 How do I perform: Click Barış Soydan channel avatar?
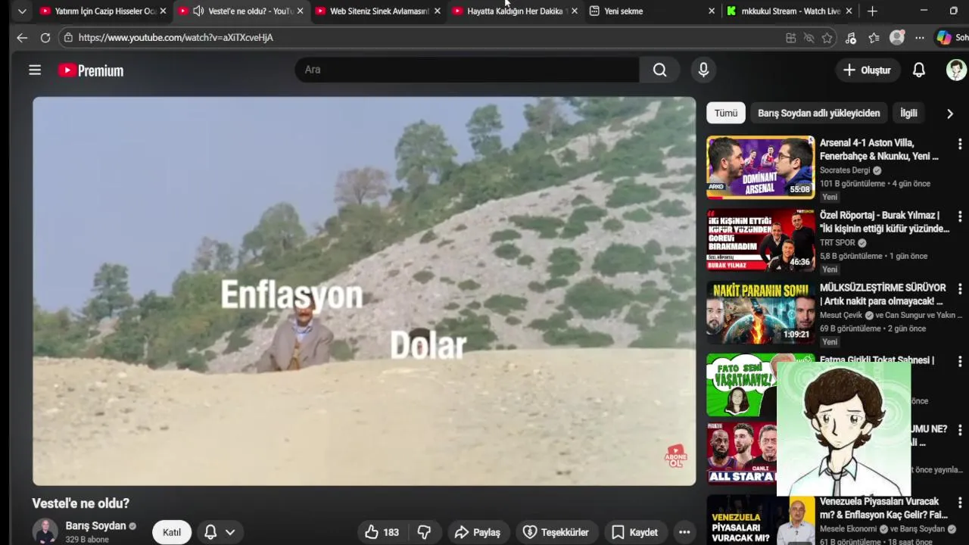[45, 531]
